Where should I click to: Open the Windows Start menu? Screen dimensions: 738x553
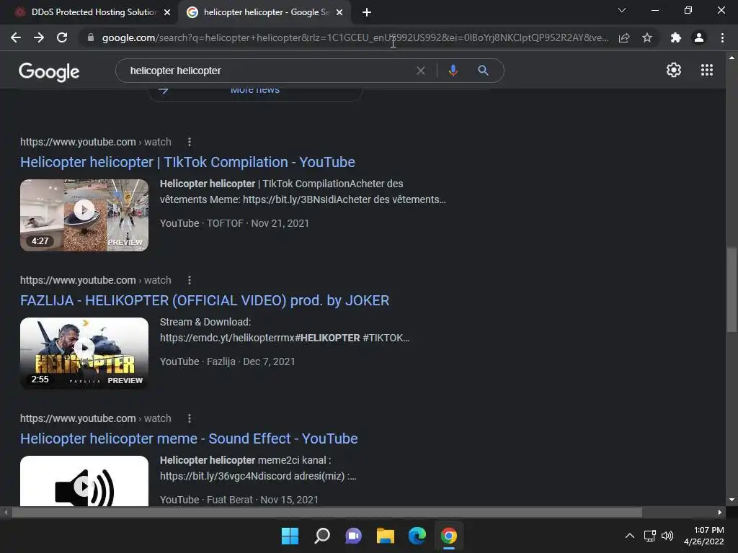[290, 536]
